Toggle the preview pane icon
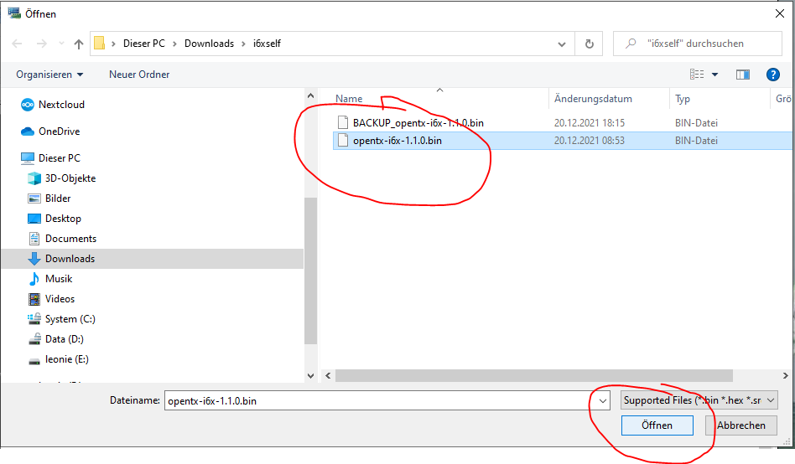Viewport: 795px width, 464px height. pos(742,75)
